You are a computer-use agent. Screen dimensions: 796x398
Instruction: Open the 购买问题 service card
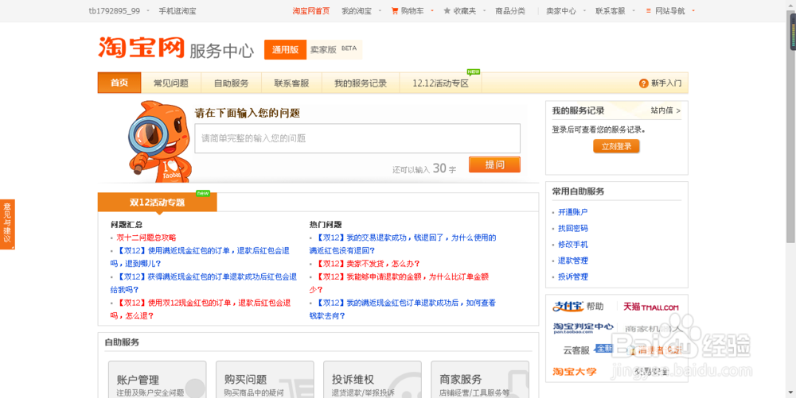(x=265, y=380)
